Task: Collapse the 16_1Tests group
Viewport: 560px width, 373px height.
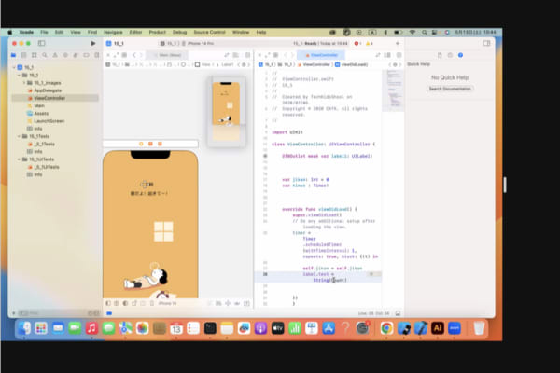Action: tap(19, 136)
